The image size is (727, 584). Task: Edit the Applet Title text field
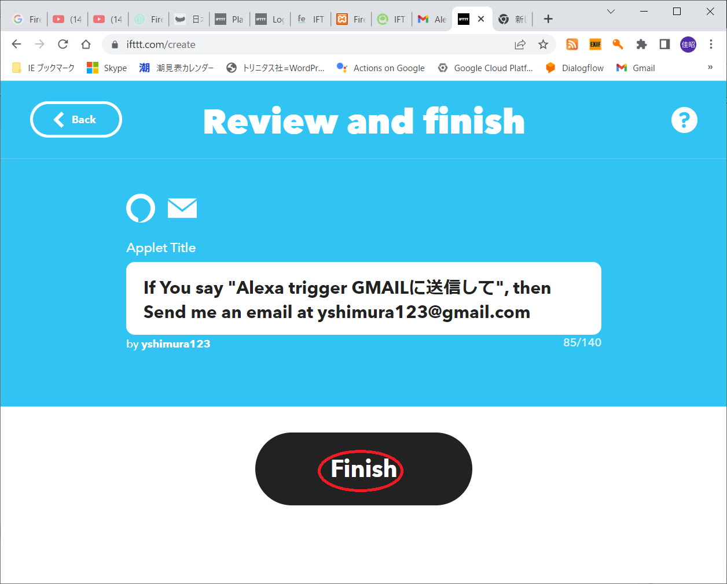363,299
